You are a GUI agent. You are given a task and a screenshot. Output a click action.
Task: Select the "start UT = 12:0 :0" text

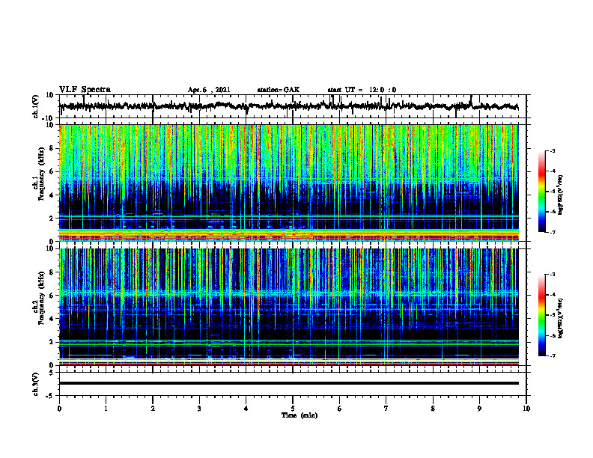tap(362, 90)
